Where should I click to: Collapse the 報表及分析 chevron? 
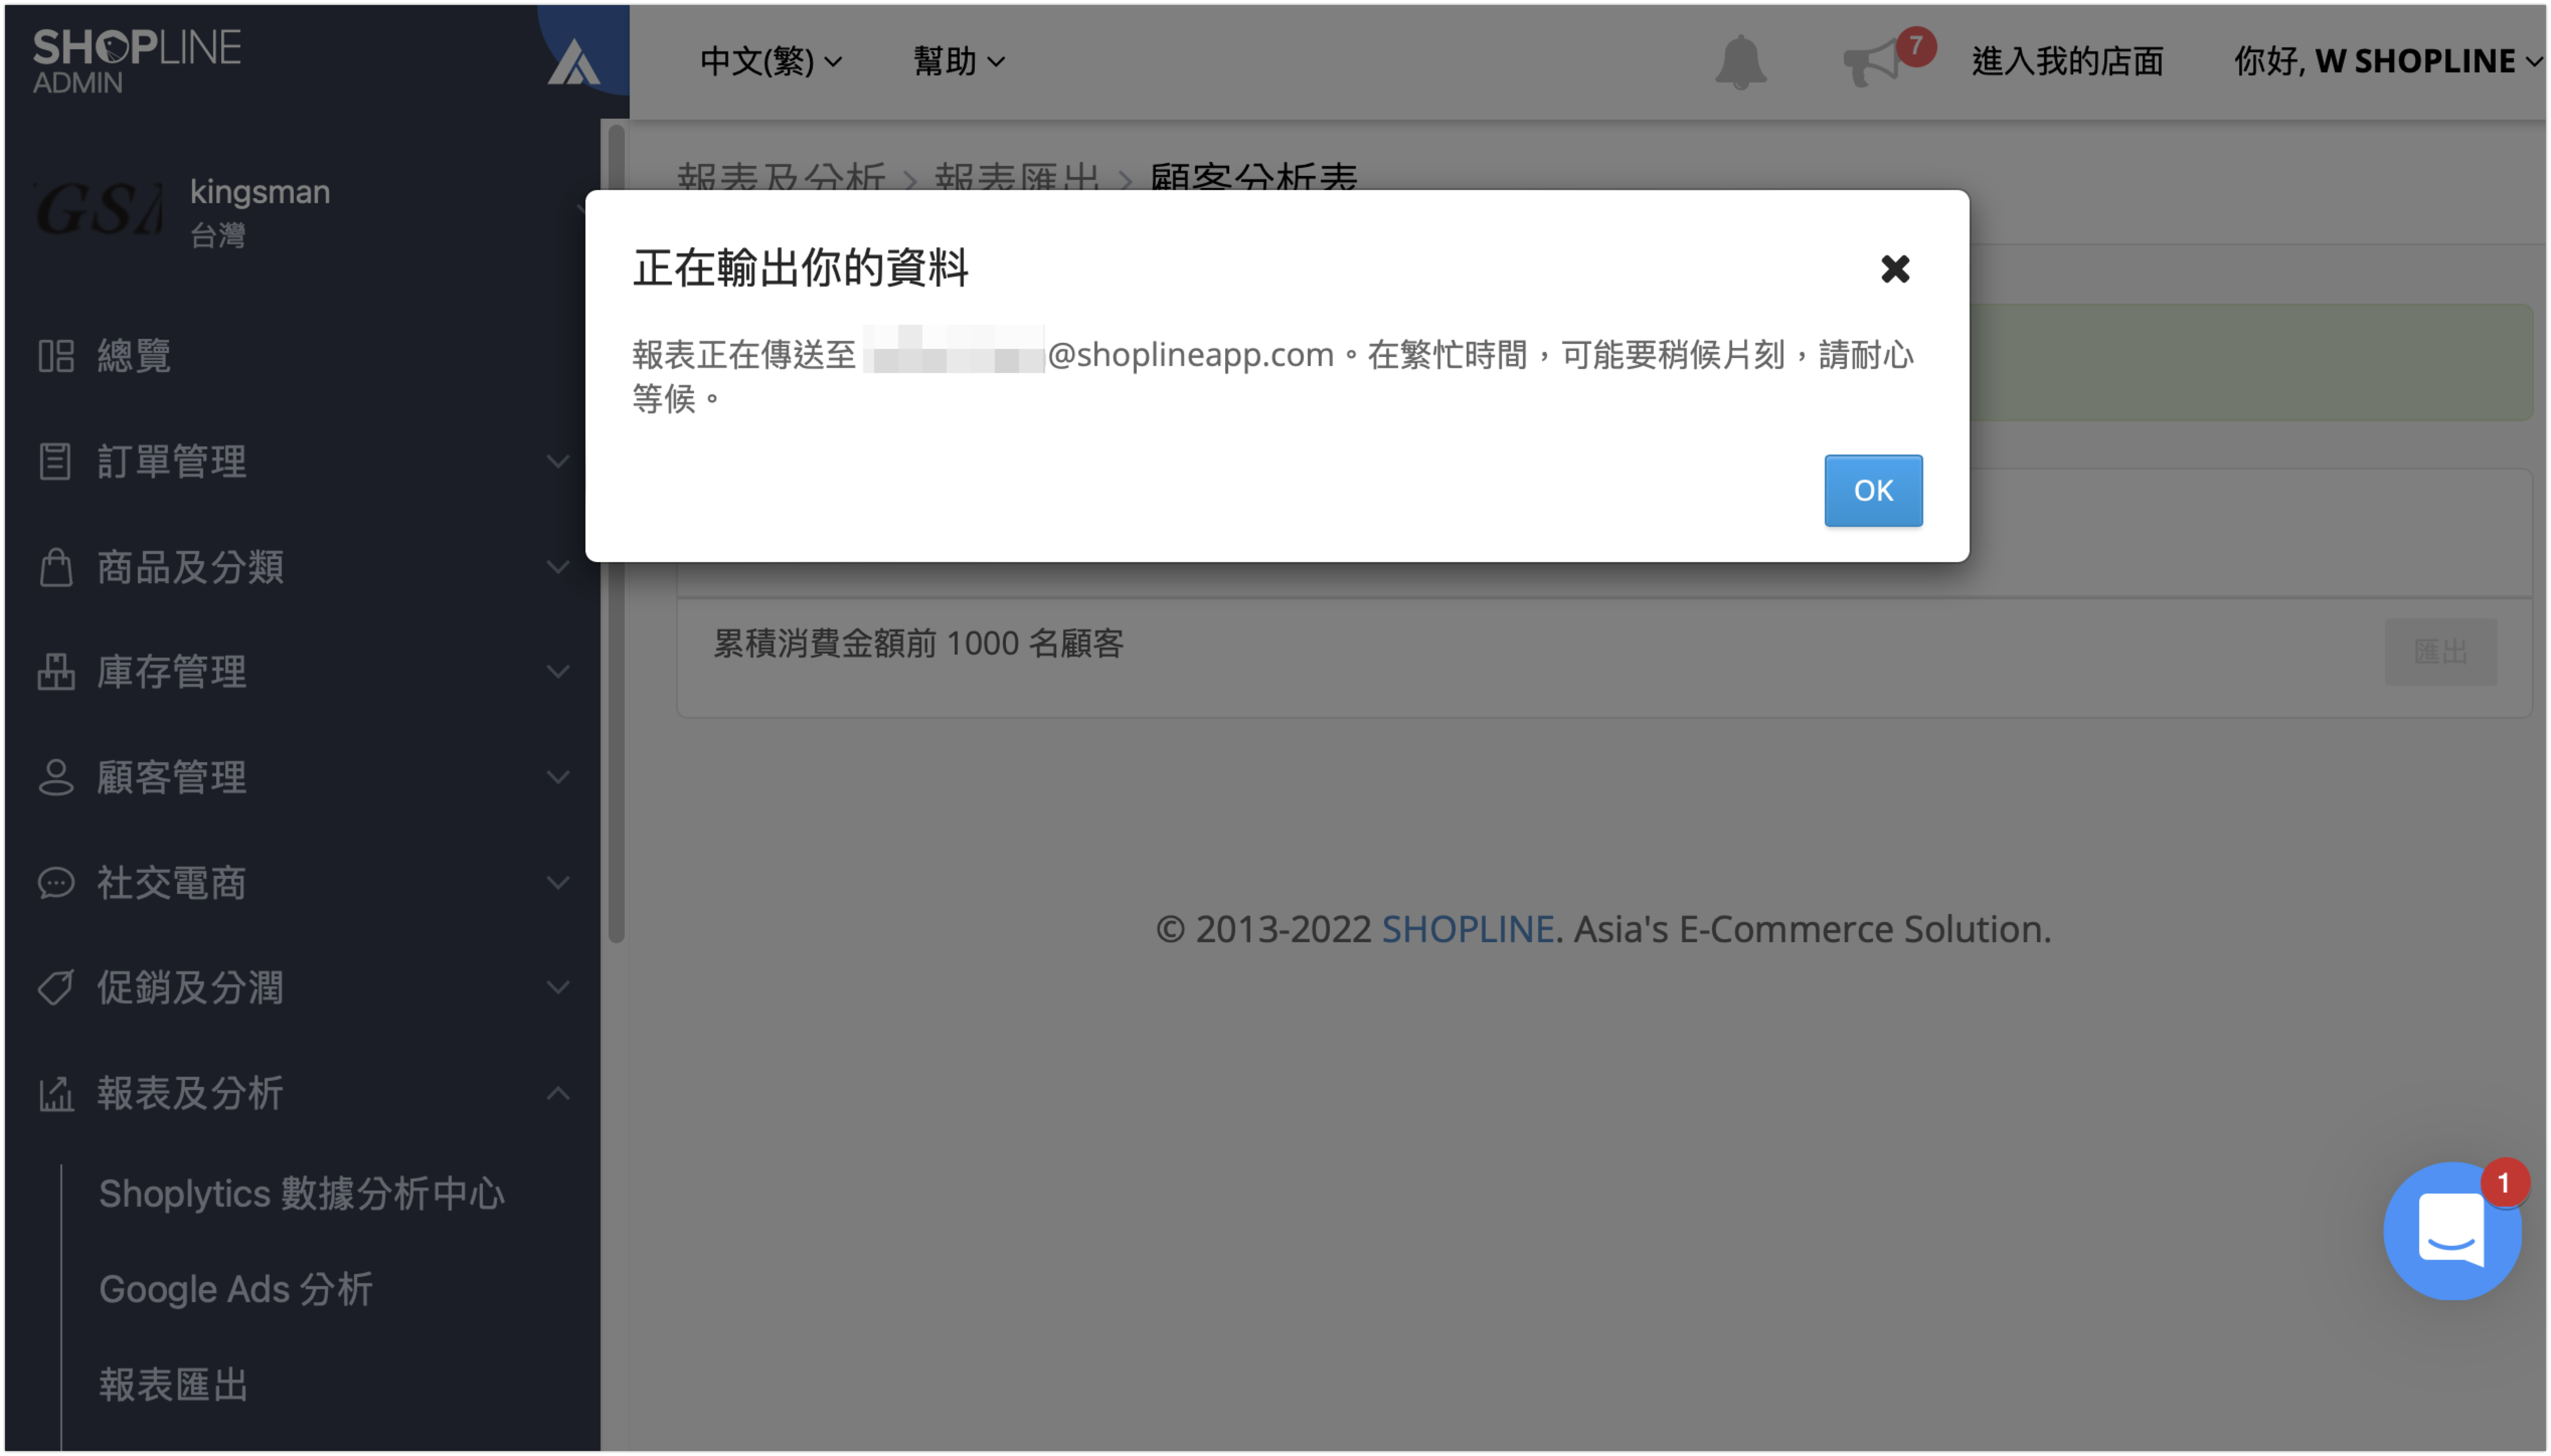(x=558, y=1093)
